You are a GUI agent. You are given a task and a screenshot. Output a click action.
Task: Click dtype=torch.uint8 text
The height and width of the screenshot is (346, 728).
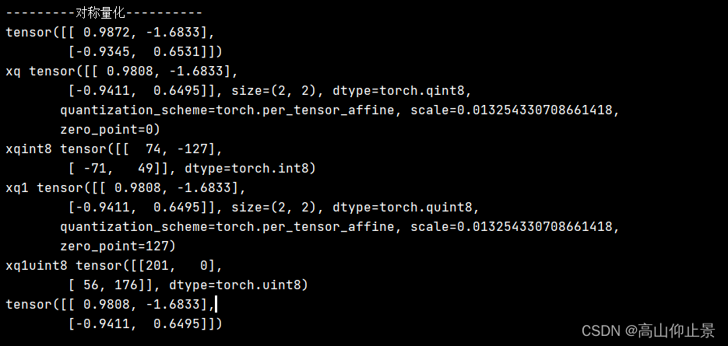[234, 285]
